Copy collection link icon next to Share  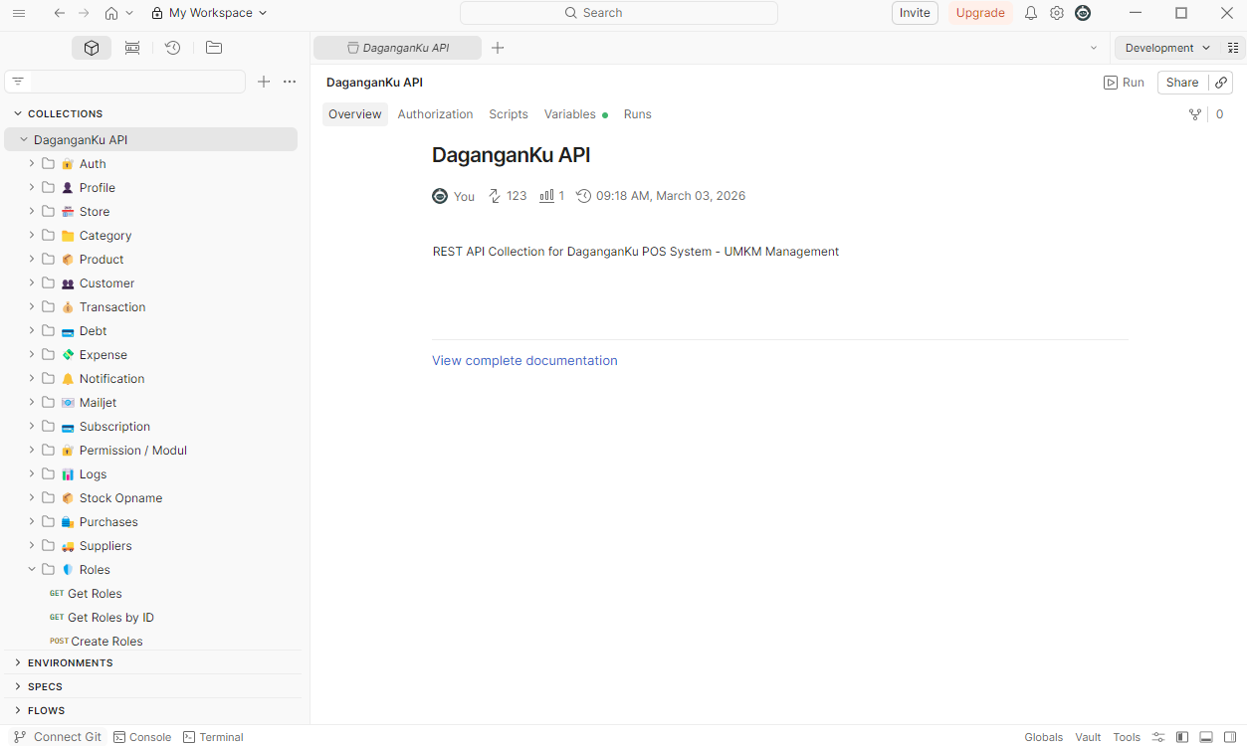click(1221, 83)
